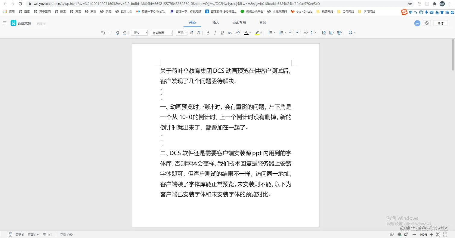Click the 新建文档 document title
Image resolution: width=455 pixels, height=238 pixels.
[x=24, y=23]
